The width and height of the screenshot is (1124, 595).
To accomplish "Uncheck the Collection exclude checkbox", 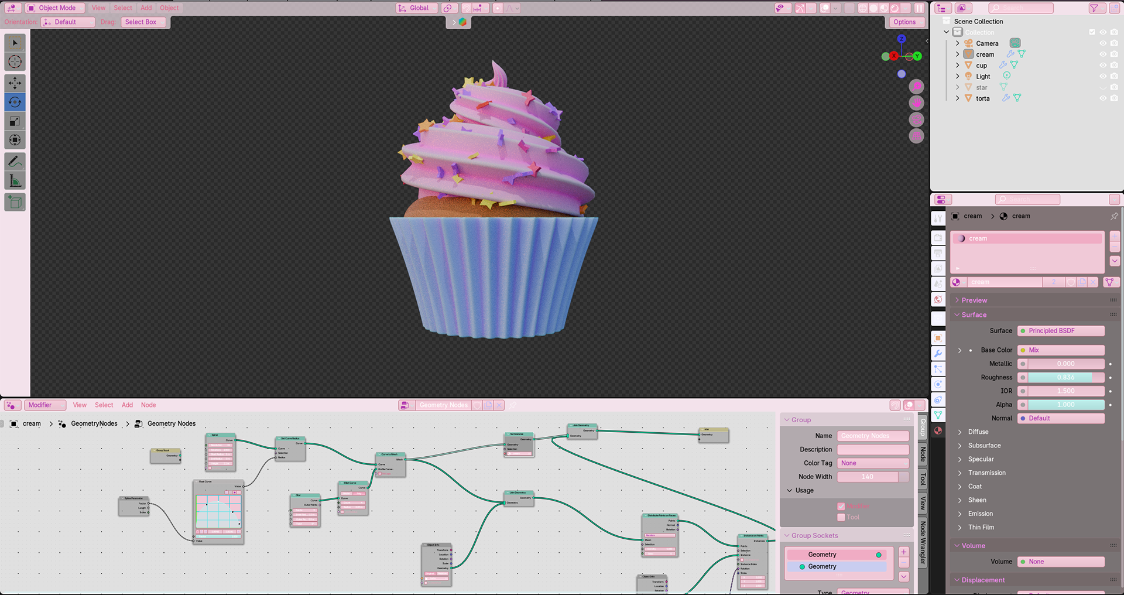I will coord(1092,32).
